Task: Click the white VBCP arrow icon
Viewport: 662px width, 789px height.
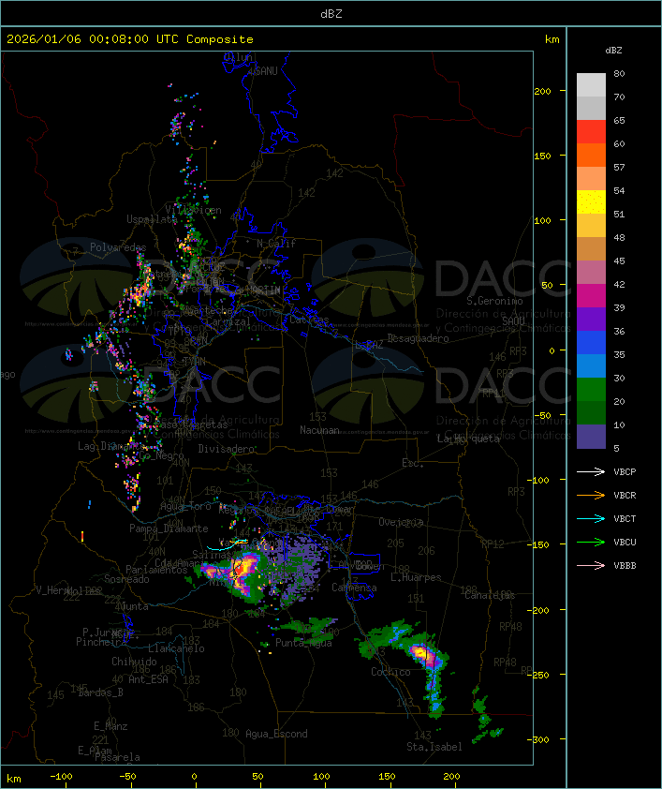Action: coord(591,471)
